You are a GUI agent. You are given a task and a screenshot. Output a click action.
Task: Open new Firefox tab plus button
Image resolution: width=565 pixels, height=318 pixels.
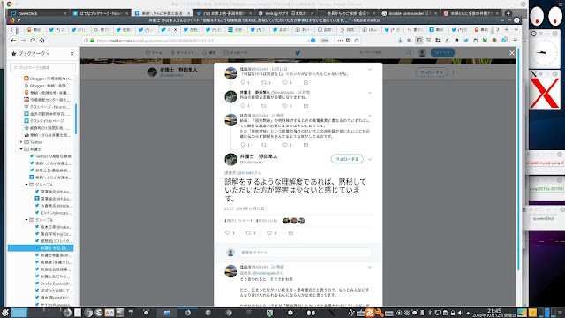506,29
